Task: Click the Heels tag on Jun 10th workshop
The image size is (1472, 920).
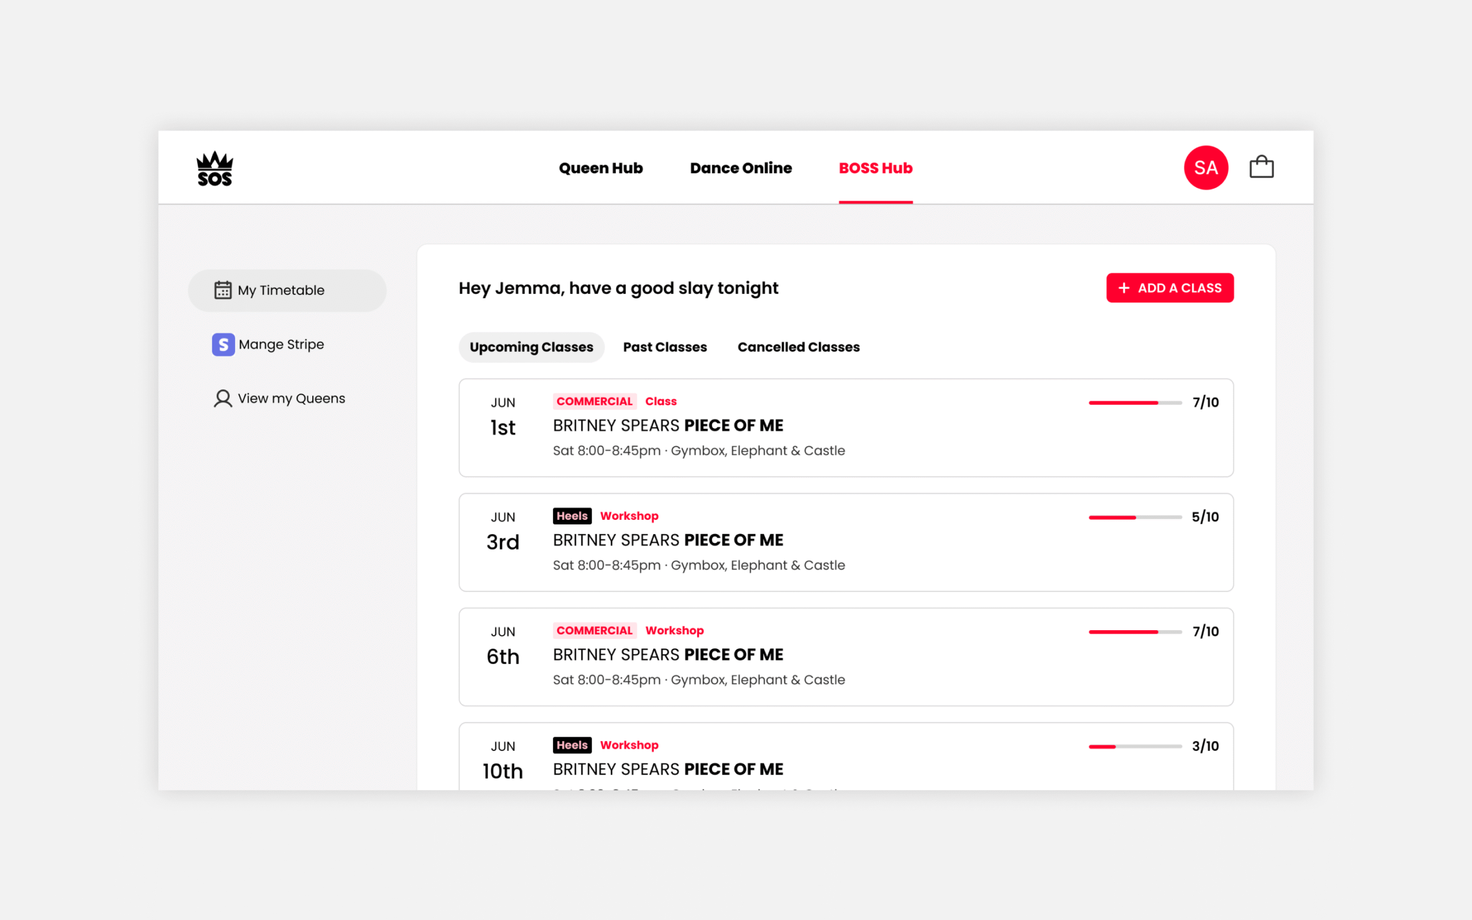Action: (572, 745)
